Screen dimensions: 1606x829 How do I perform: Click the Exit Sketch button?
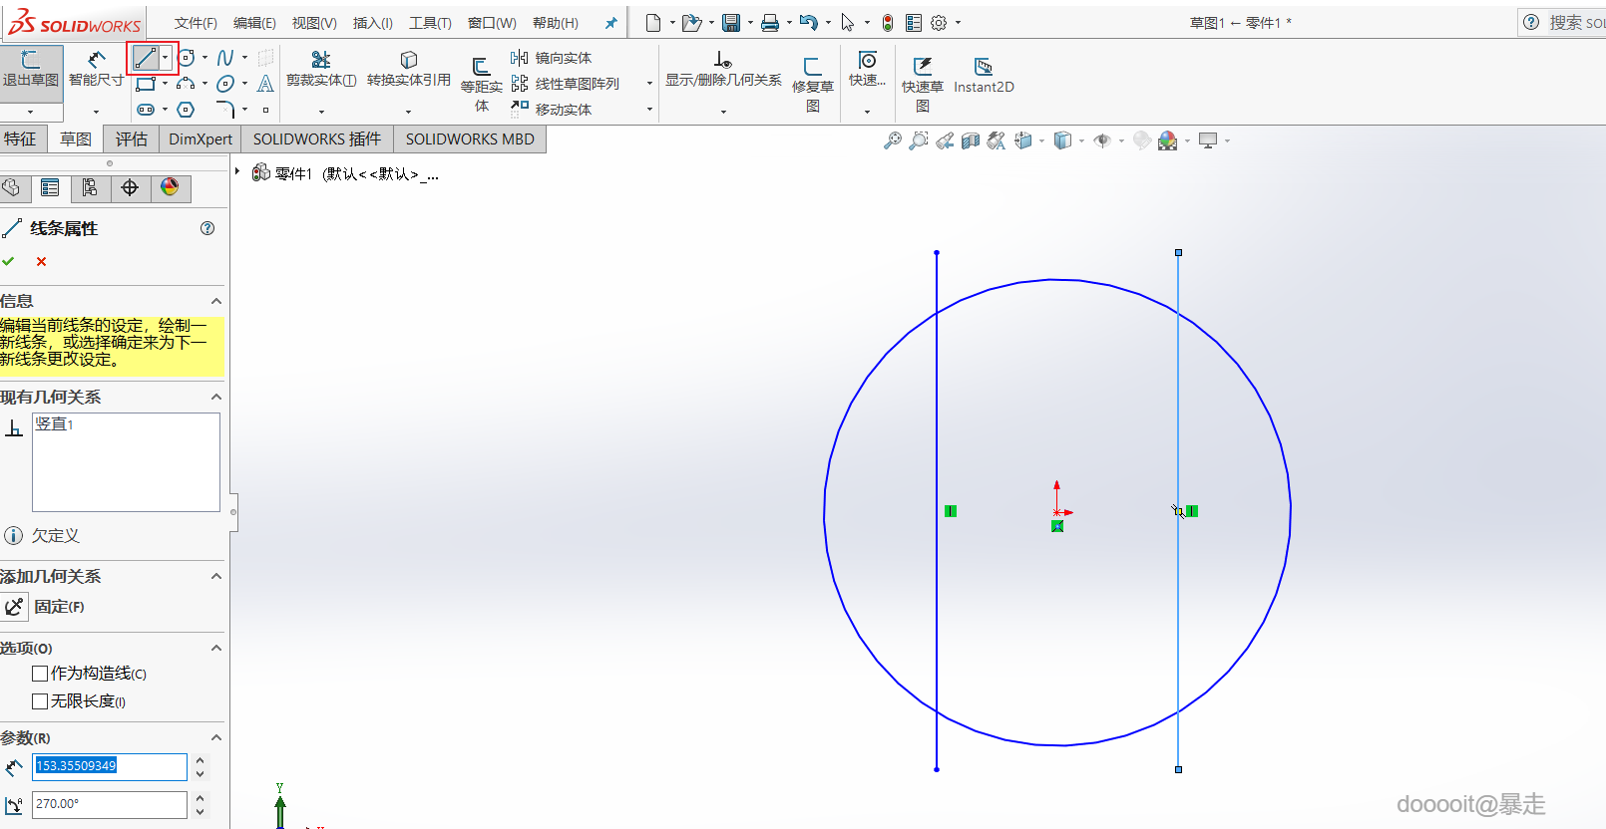pyautogui.click(x=31, y=68)
